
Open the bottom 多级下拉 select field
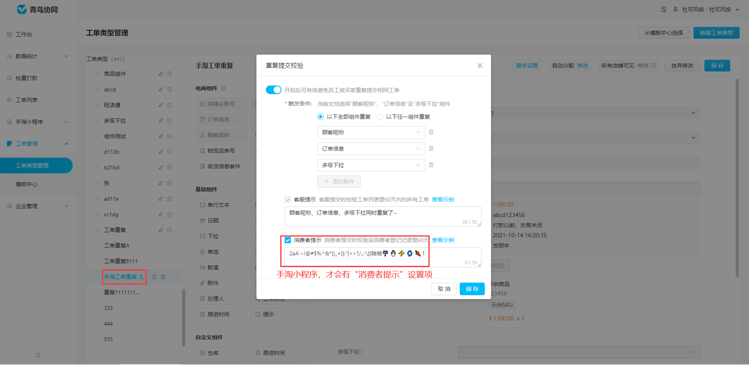(x=579, y=352)
